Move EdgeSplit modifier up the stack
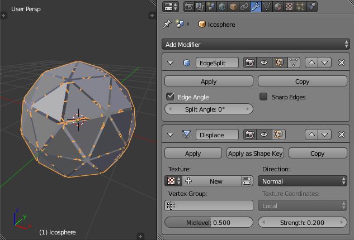Screen dimensions: 354x240 click(x=311, y=63)
